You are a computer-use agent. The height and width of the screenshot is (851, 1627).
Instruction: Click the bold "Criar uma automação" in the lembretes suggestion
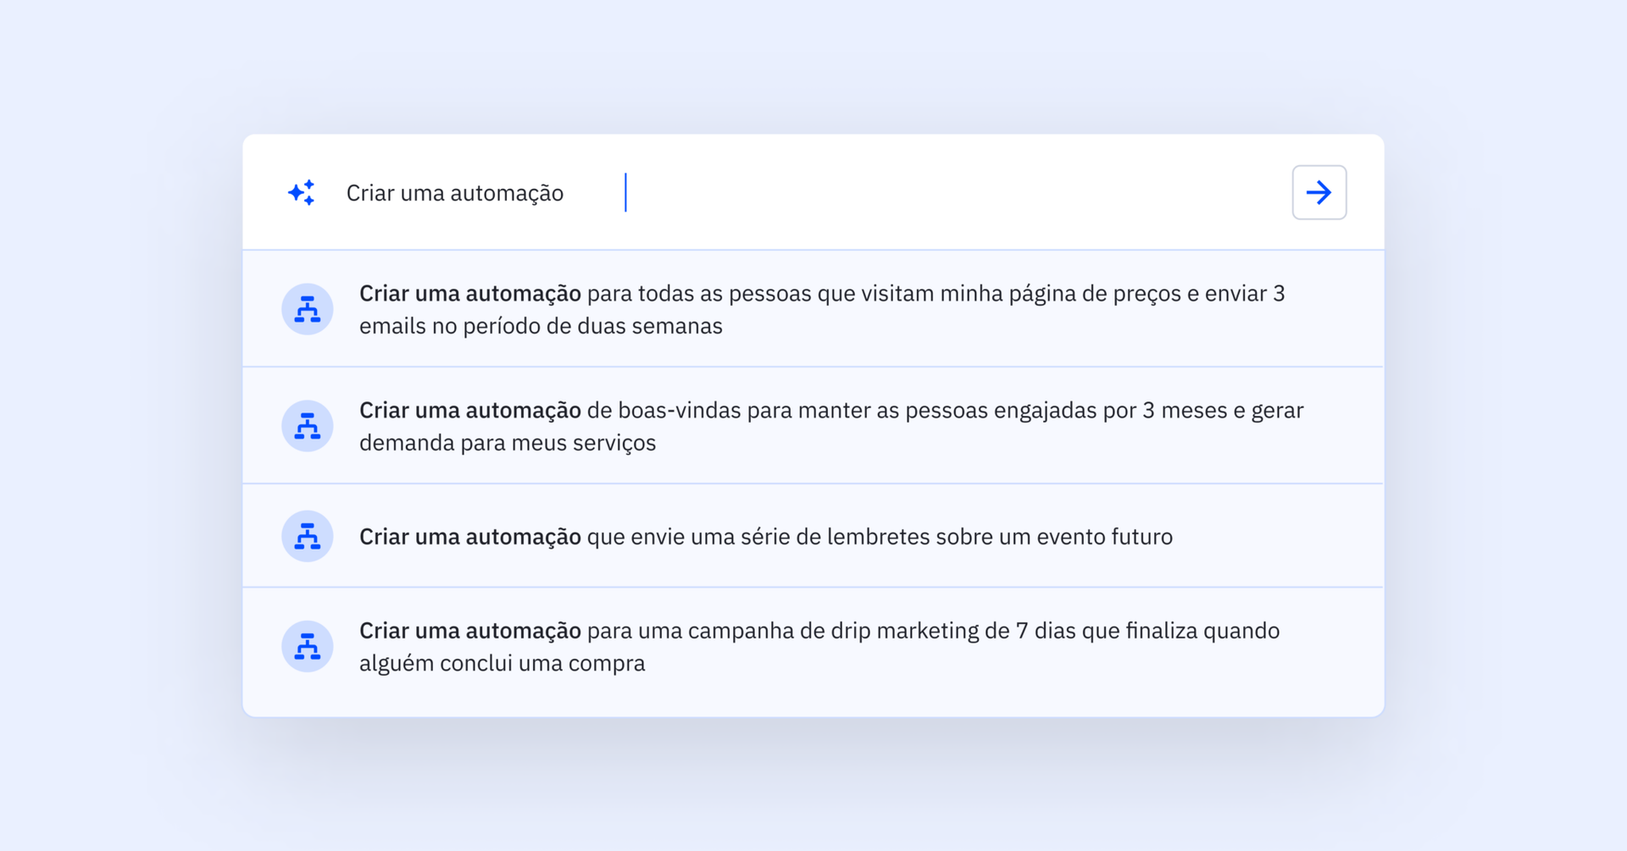(x=470, y=537)
